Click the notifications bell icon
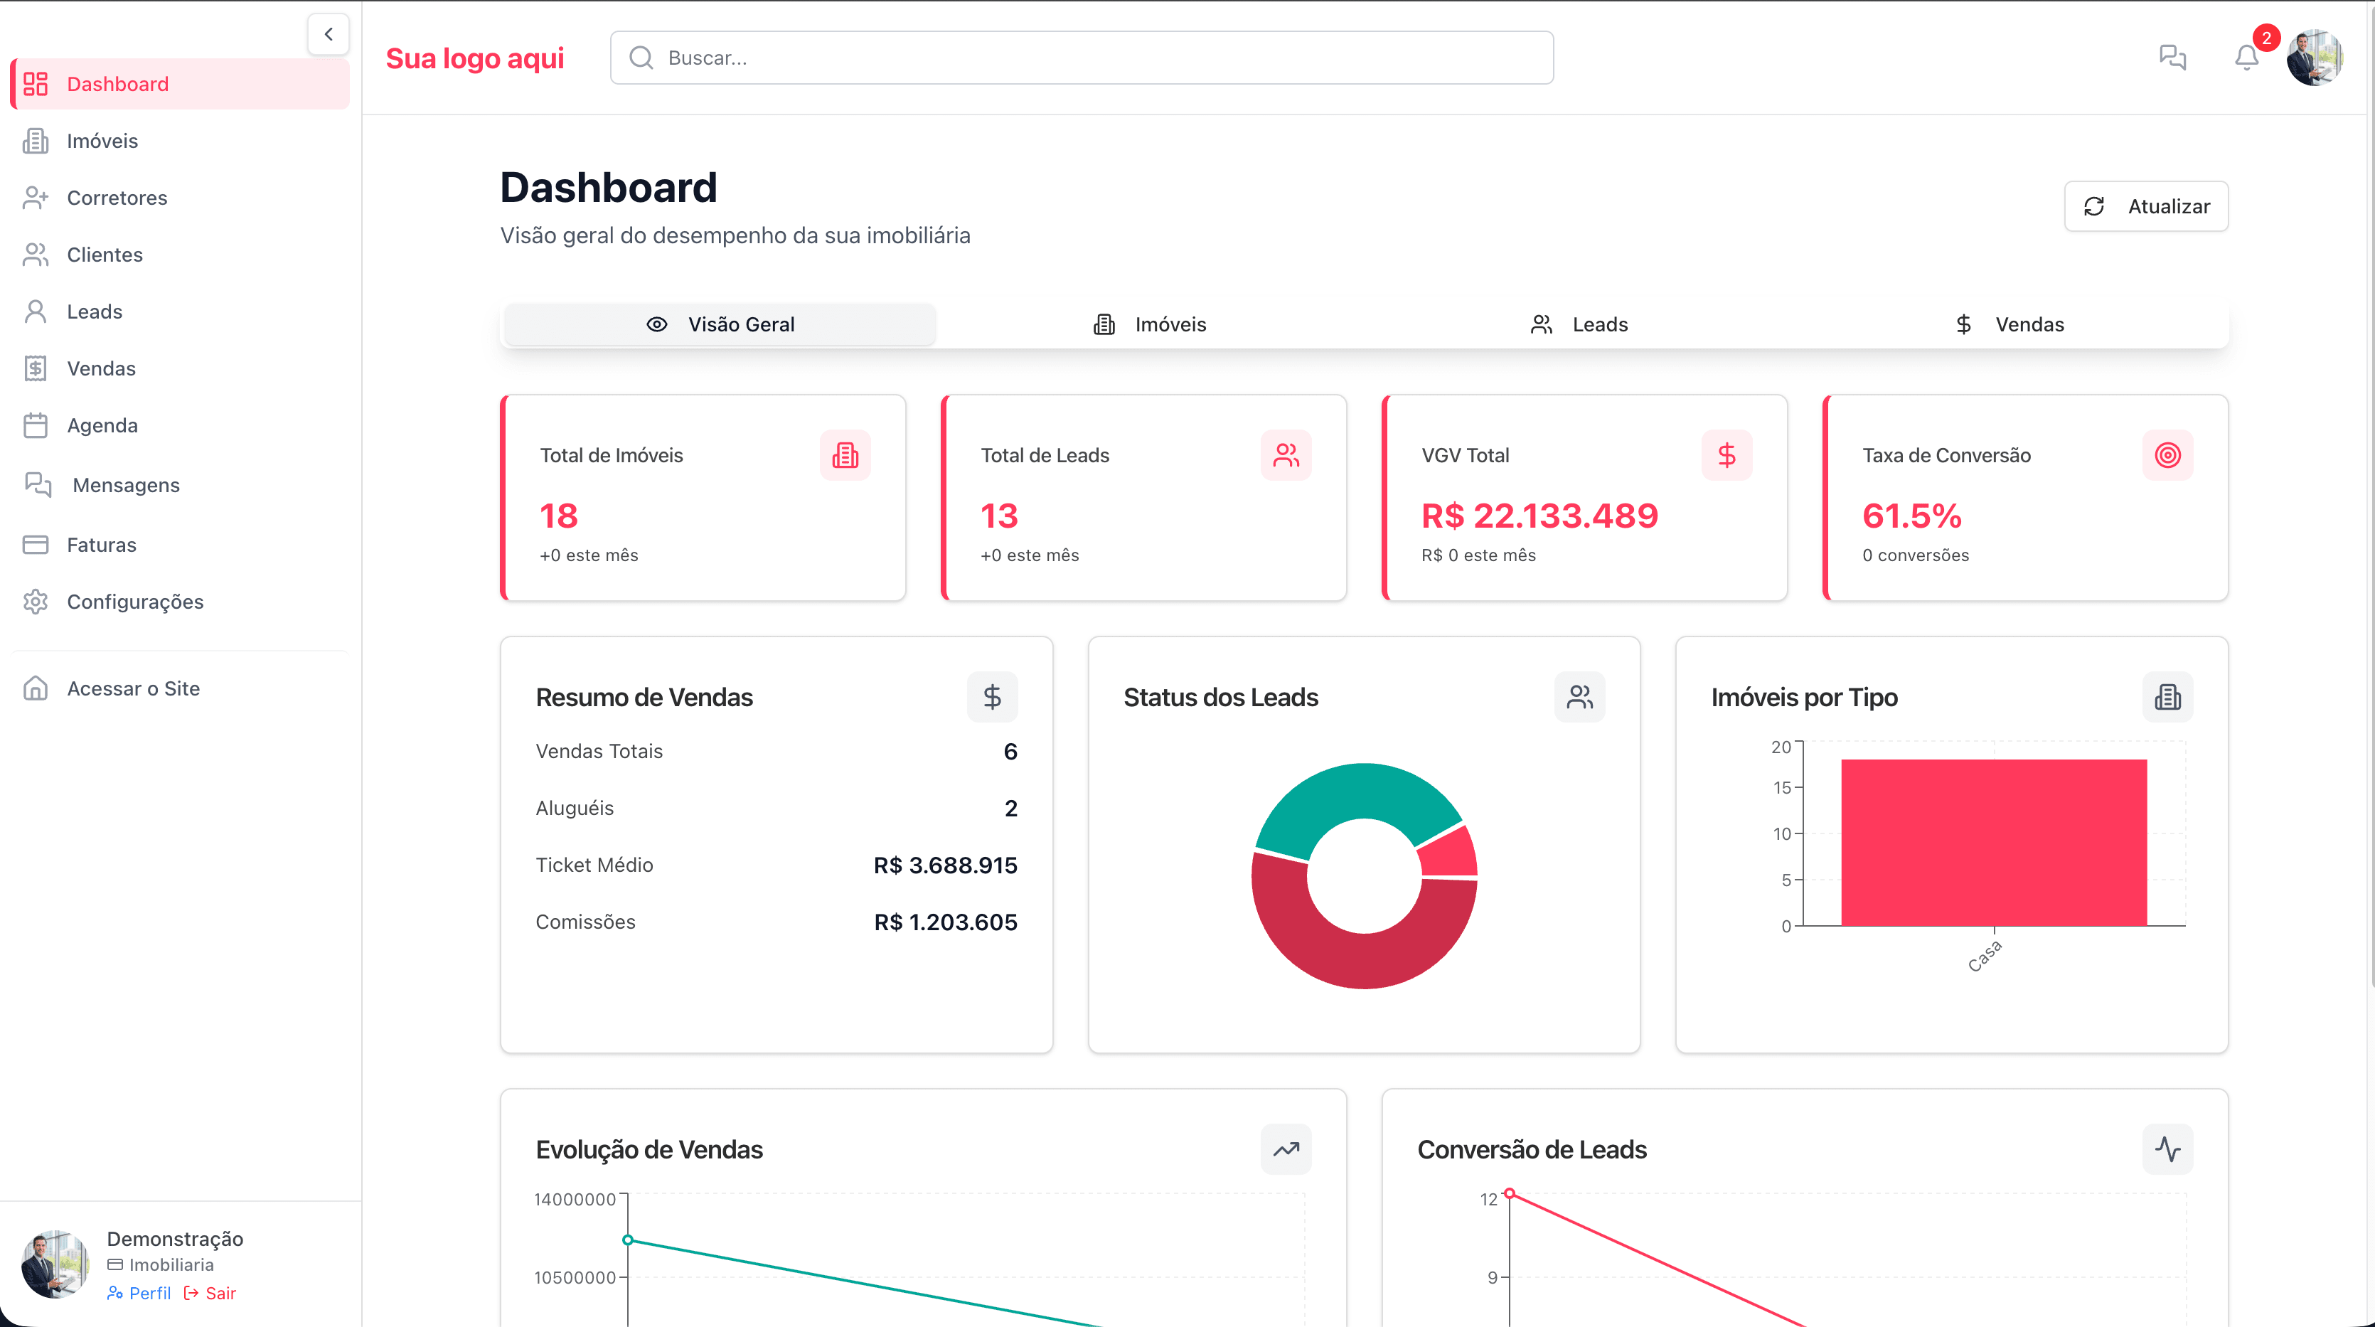The height and width of the screenshot is (1327, 2375). (2247, 57)
